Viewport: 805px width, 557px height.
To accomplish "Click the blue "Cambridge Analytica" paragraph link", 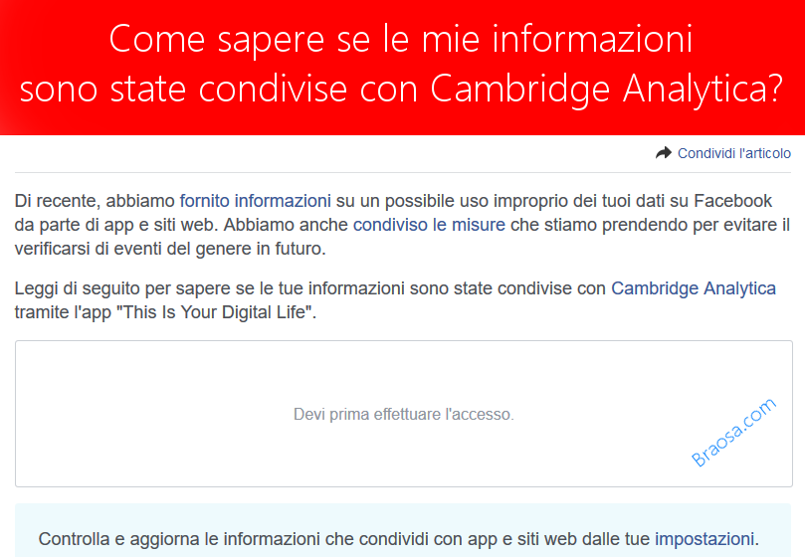I will (694, 288).
